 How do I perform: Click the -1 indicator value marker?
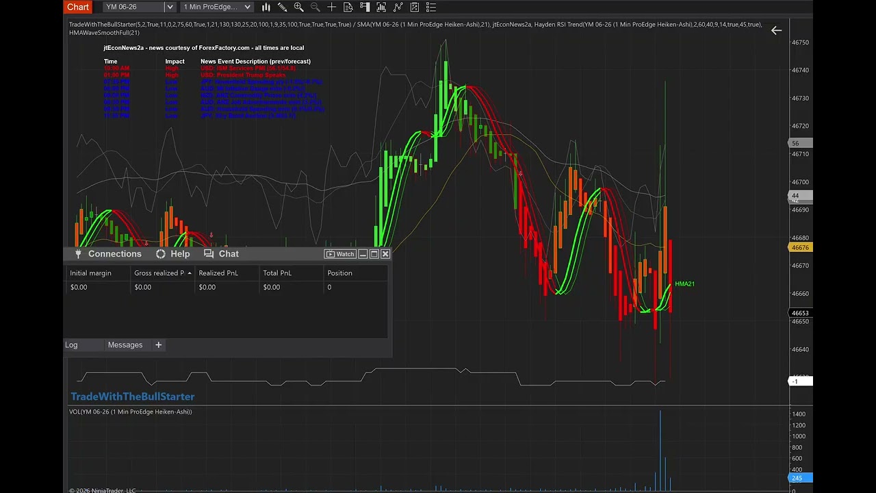800,381
